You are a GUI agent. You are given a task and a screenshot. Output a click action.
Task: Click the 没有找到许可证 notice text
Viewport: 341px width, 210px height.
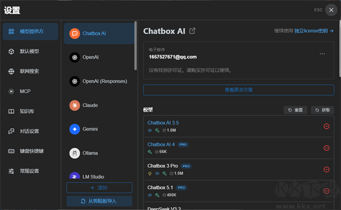(190, 71)
